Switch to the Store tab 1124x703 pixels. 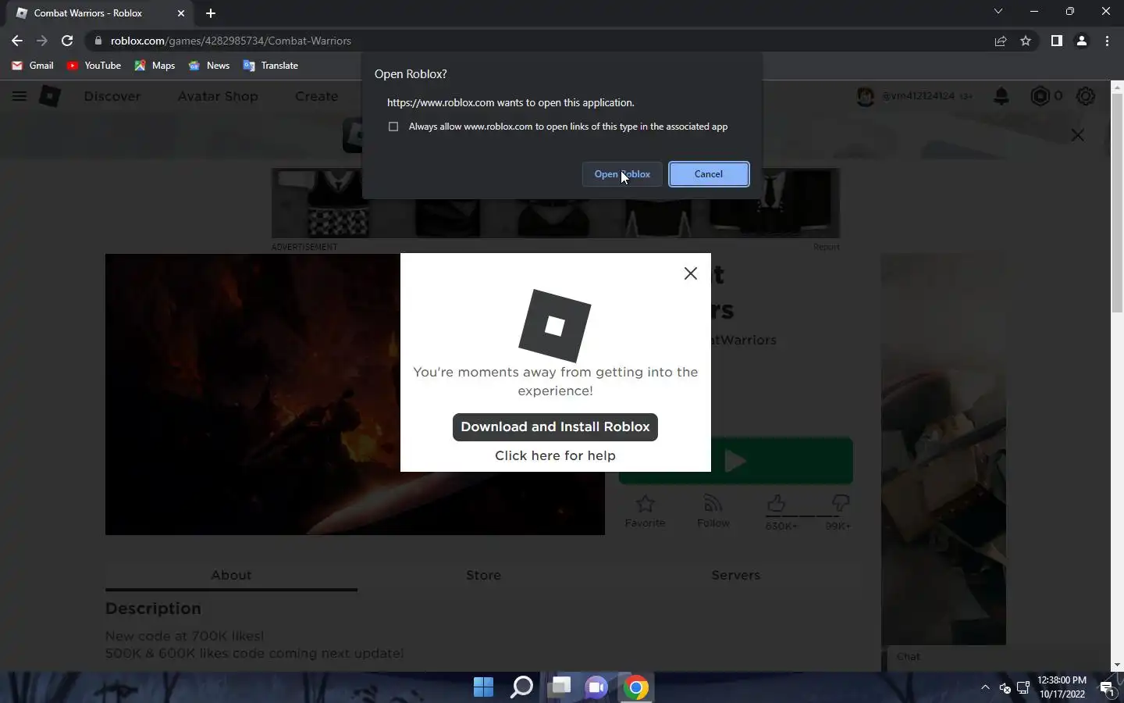483,575
